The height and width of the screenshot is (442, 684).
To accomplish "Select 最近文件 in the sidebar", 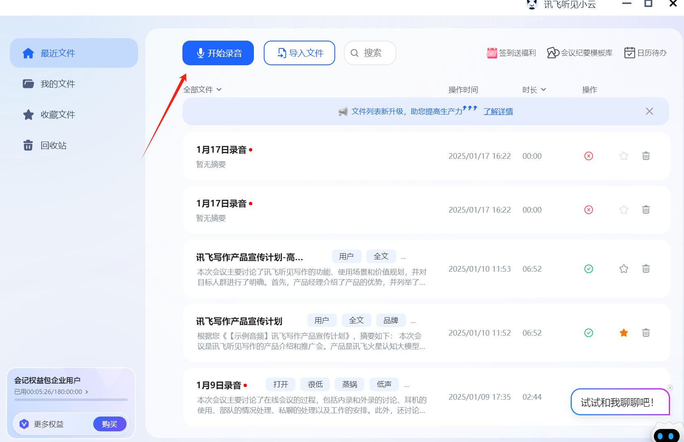I will [x=74, y=53].
